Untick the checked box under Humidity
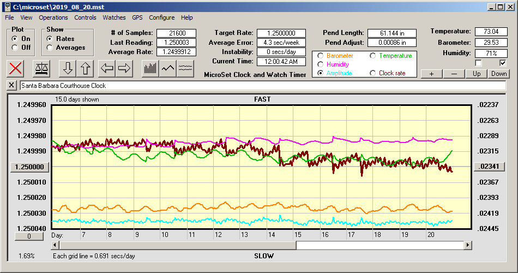518x273 pixels. [x=503, y=63]
